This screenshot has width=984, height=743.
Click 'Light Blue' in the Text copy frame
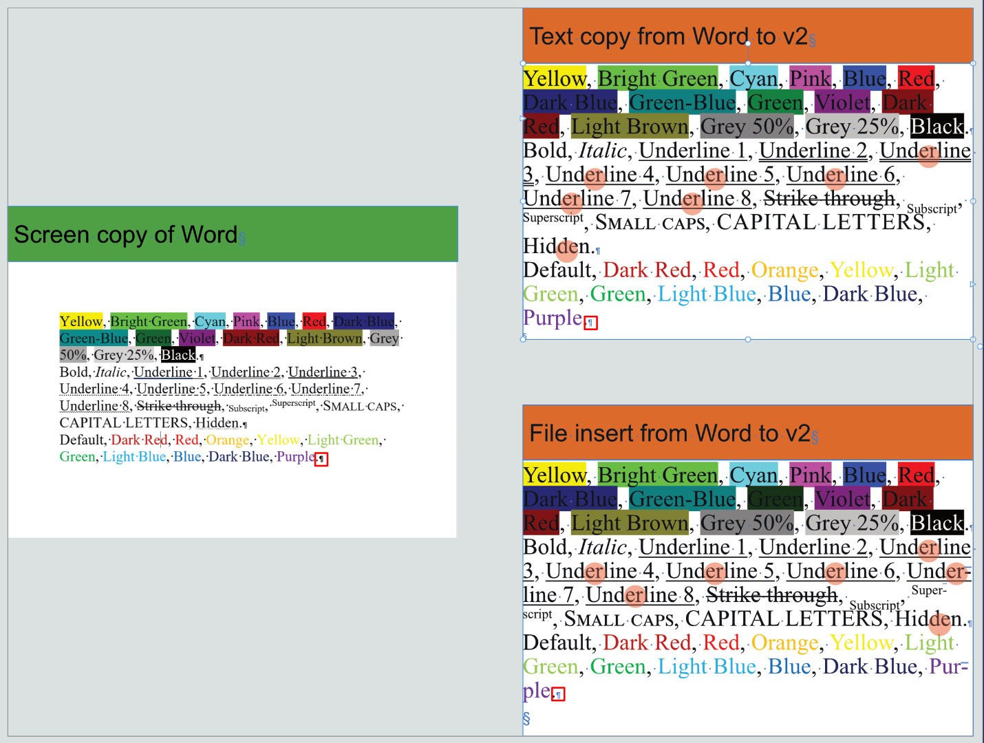pos(707,294)
